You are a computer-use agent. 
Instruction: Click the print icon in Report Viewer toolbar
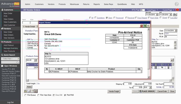148,26
